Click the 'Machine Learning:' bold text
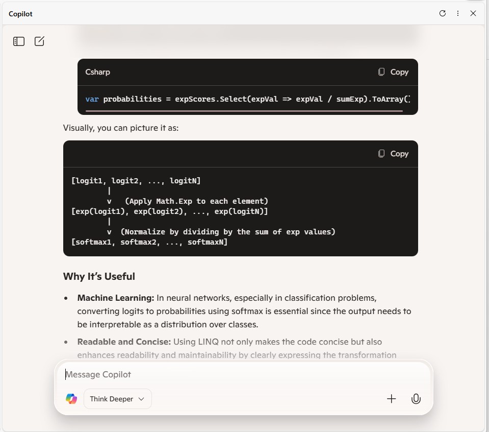 coord(116,298)
